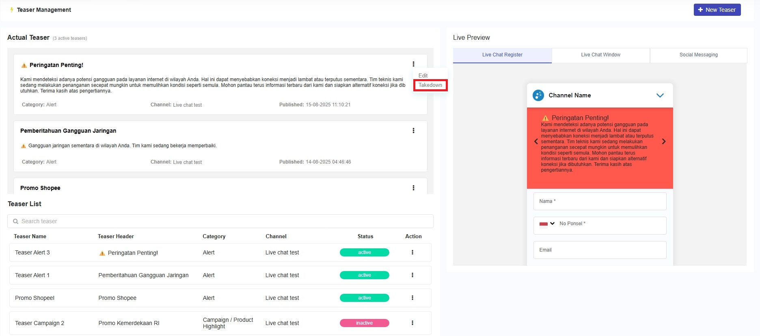Open action menu for Teaser Campaign 2 row
Viewport: 760px width, 336px height.
412,323
